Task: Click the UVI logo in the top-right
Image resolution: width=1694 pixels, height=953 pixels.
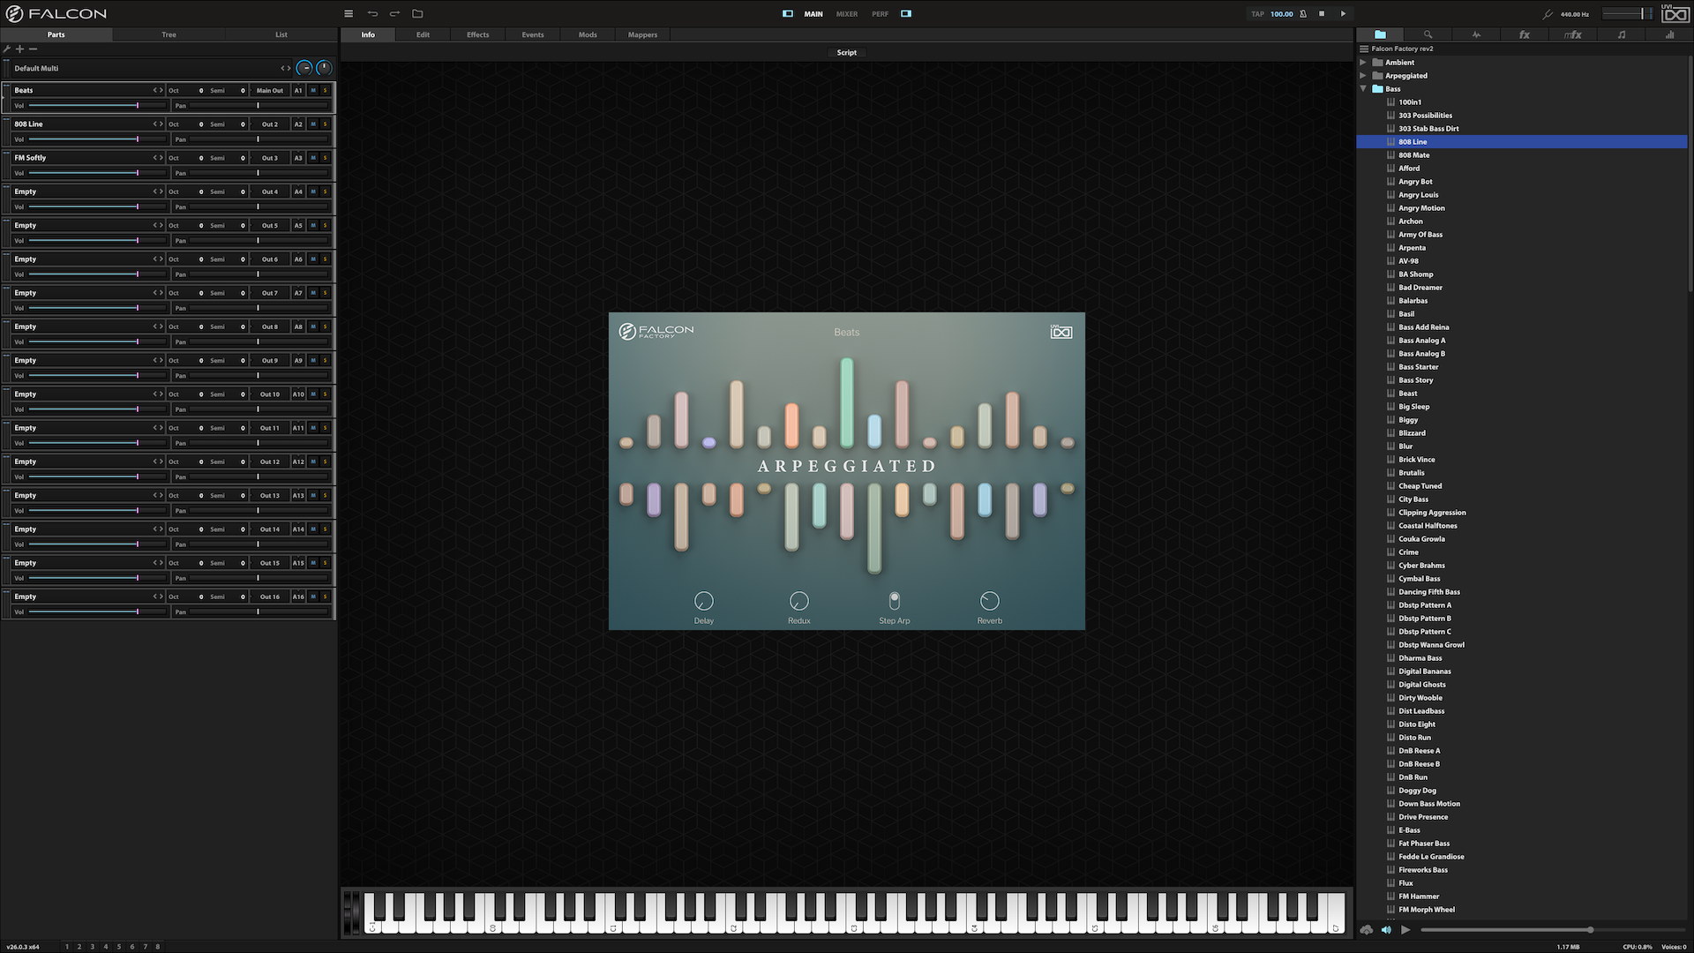Action: (1675, 12)
